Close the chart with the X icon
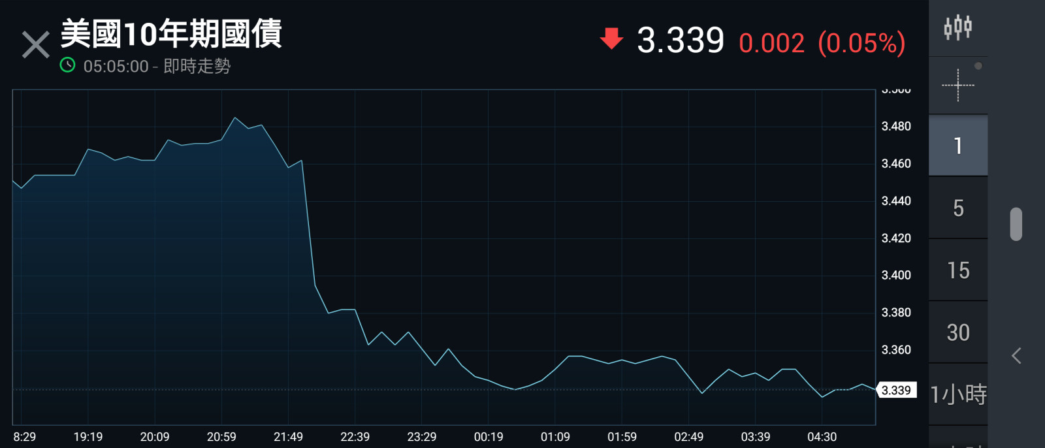1045x448 pixels. coord(35,45)
